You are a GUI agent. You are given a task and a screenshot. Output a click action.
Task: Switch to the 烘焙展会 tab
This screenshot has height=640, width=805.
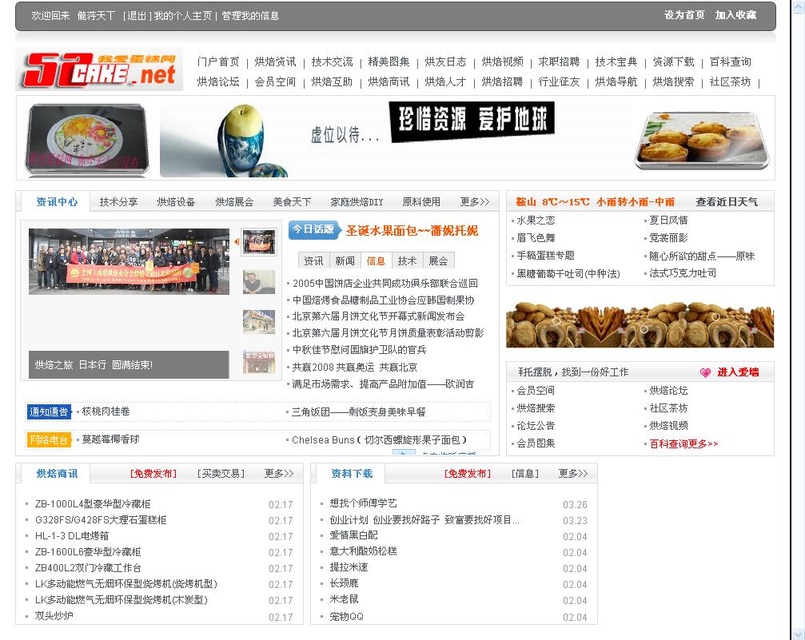(234, 201)
